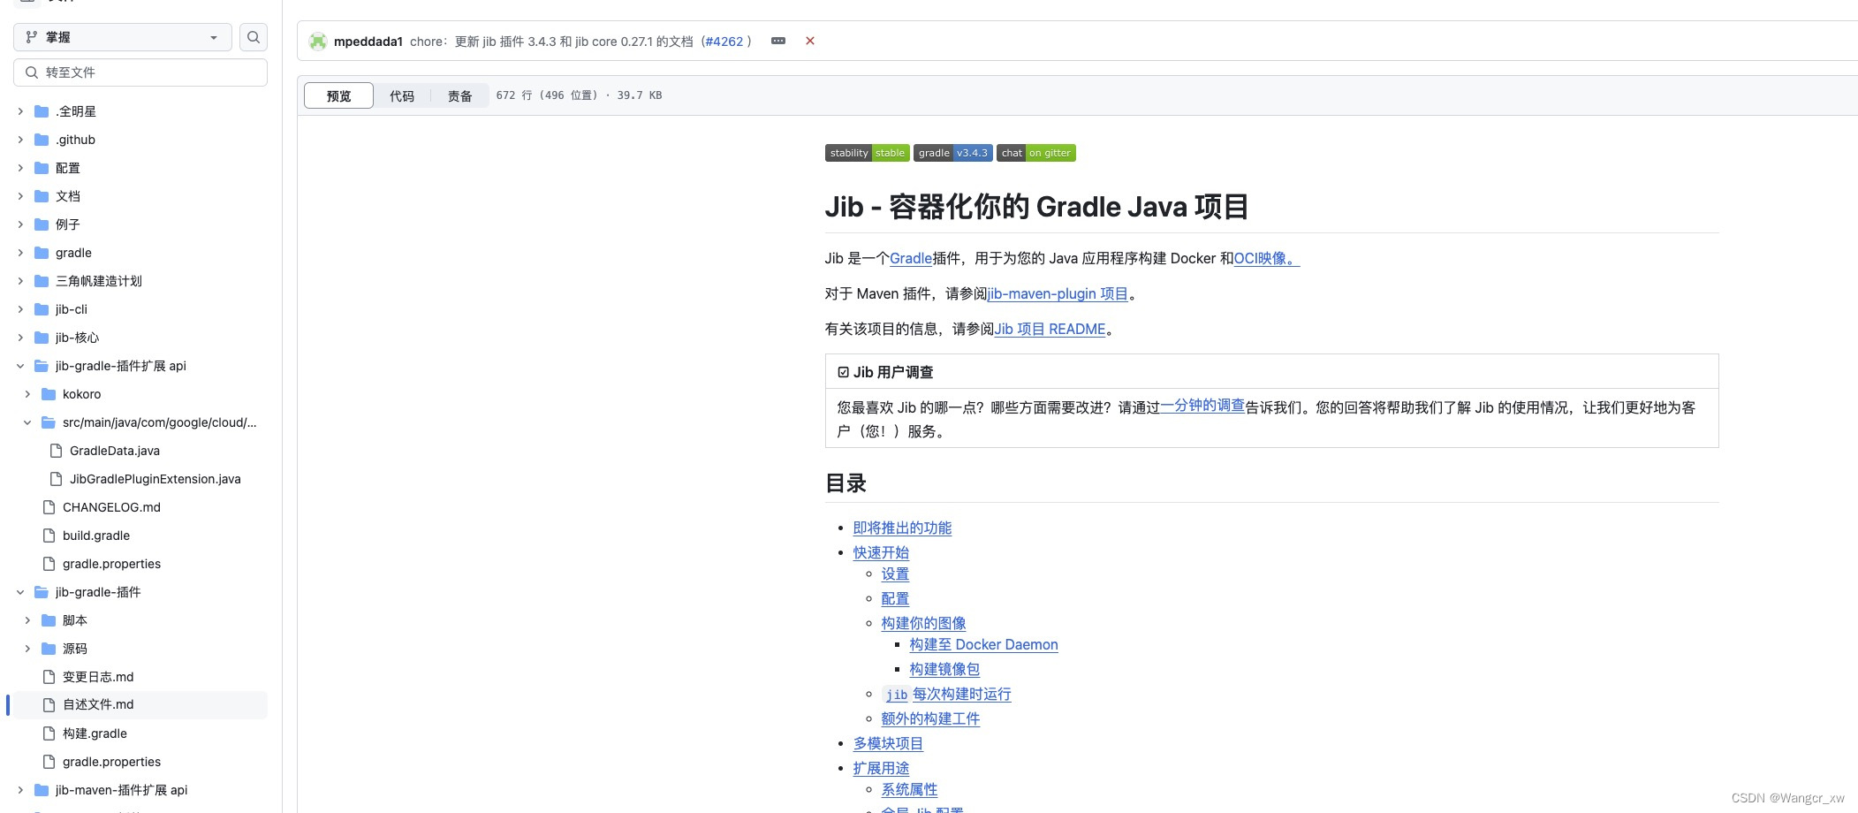Open the 变更日志.md file
The height and width of the screenshot is (813, 1858).
click(x=97, y=677)
